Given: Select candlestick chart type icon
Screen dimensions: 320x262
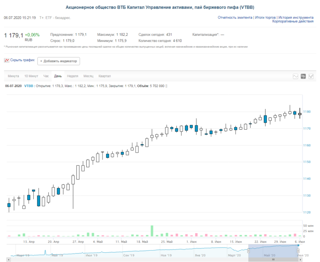Looking at the screenshot, I should (303, 76).
